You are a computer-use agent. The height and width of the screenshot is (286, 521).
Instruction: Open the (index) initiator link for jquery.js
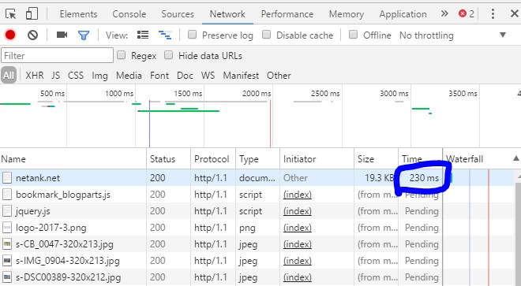[x=298, y=211]
